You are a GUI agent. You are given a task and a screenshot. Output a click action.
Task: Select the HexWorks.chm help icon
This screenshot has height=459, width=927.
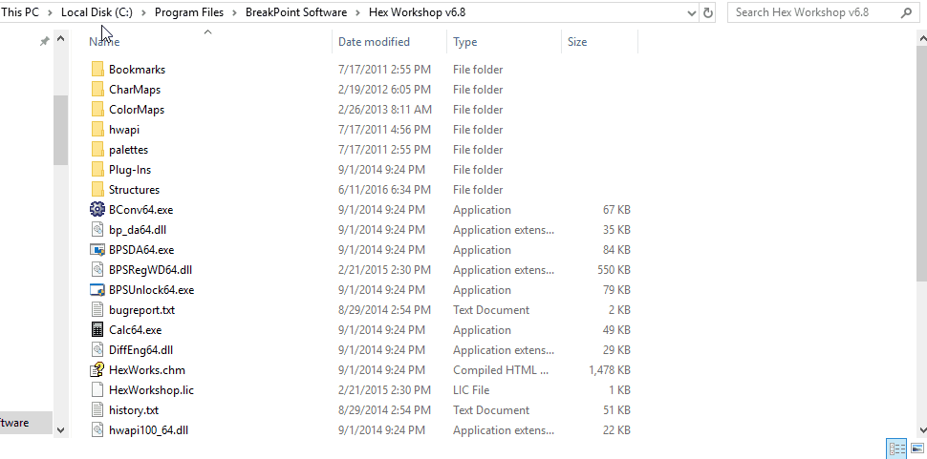coord(97,370)
